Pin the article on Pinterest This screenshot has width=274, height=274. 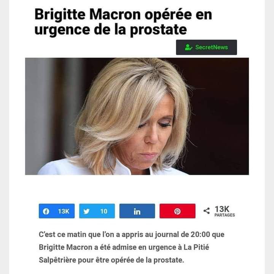(x=177, y=211)
